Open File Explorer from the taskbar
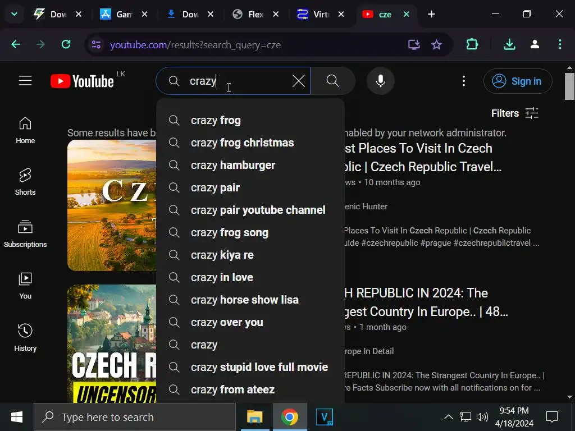 pyautogui.click(x=255, y=417)
